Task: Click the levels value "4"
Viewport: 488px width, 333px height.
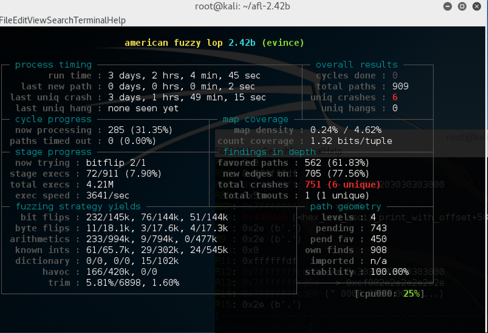Action: pos(373,217)
